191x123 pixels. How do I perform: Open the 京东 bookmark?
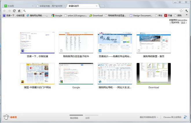[159, 15]
